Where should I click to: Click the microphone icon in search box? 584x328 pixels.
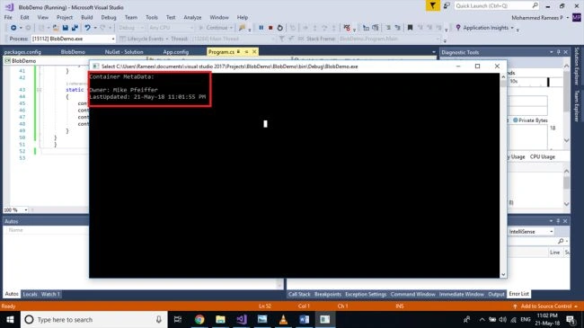click(x=159, y=319)
